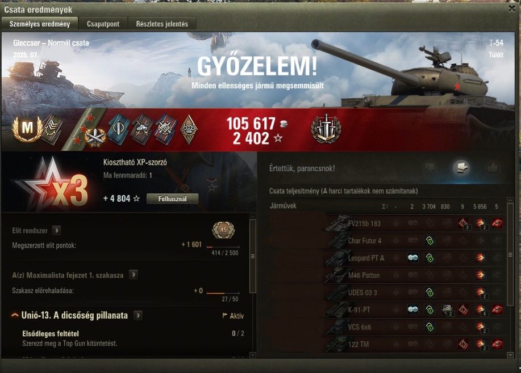Screen dimensions: 521x373
Task: Click the thumbs down rating icon
Action: tap(430, 167)
